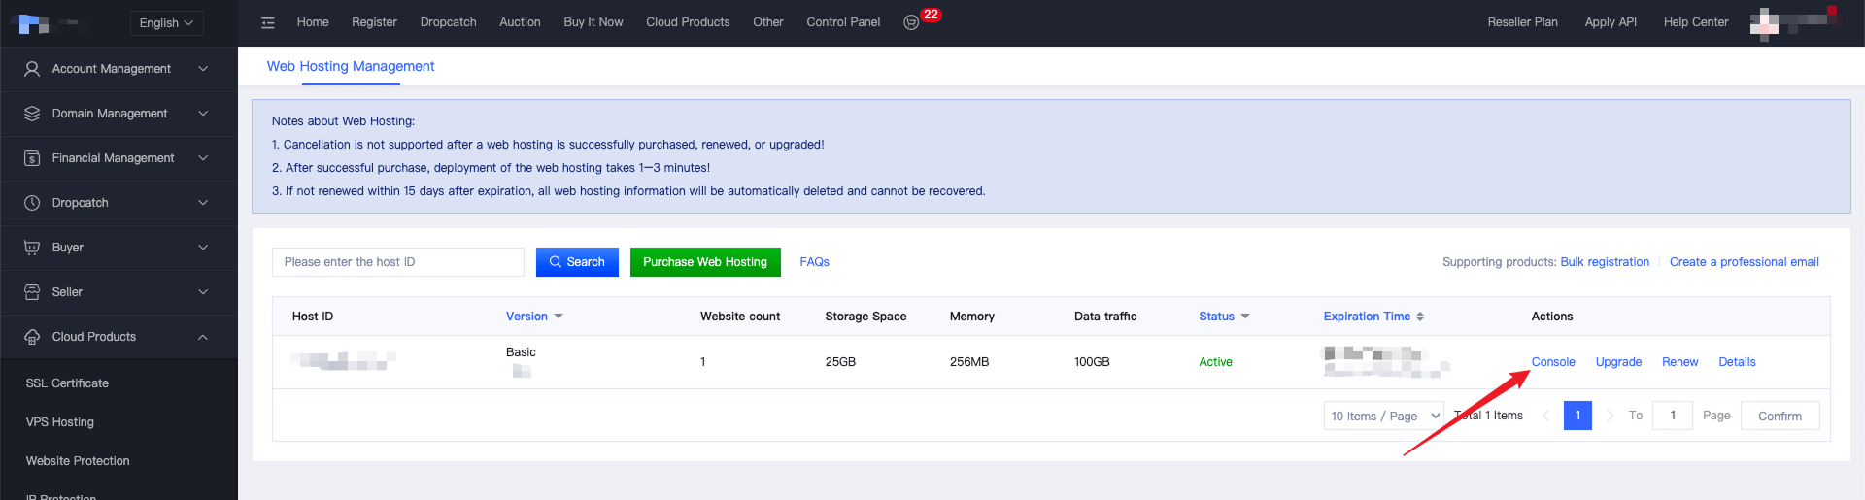Viewport: 1865px width, 500px height.
Task: Click the Upgrade action link
Action: coord(1618,362)
